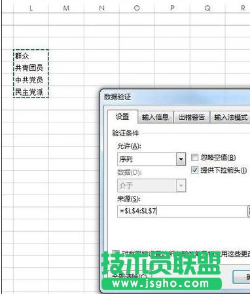Open the 允许 dropdown showing 序列

coord(152,159)
